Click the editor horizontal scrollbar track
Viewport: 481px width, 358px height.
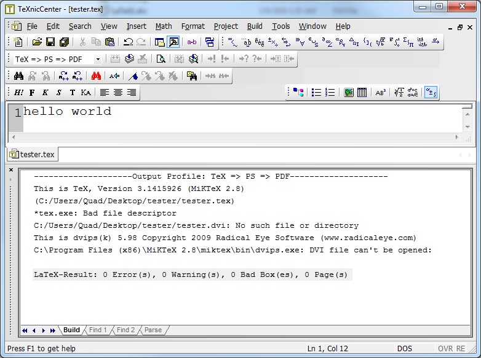[235, 137]
